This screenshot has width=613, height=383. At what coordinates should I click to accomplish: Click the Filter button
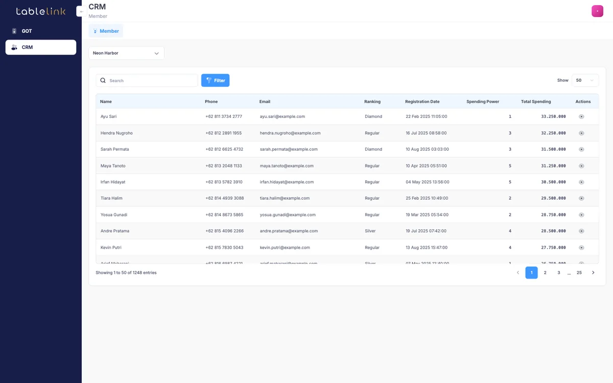pos(215,81)
